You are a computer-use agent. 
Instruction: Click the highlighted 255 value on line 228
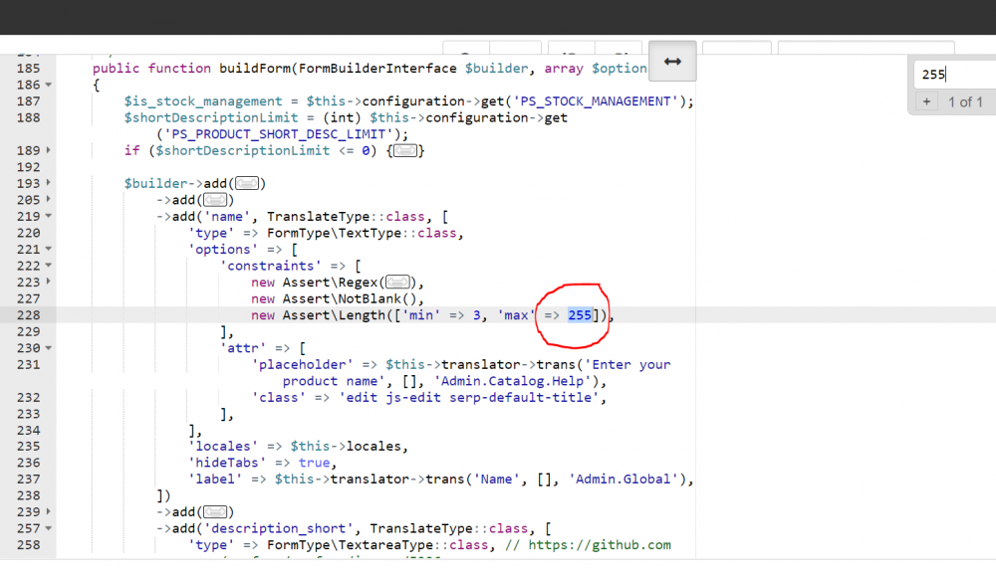[580, 315]
